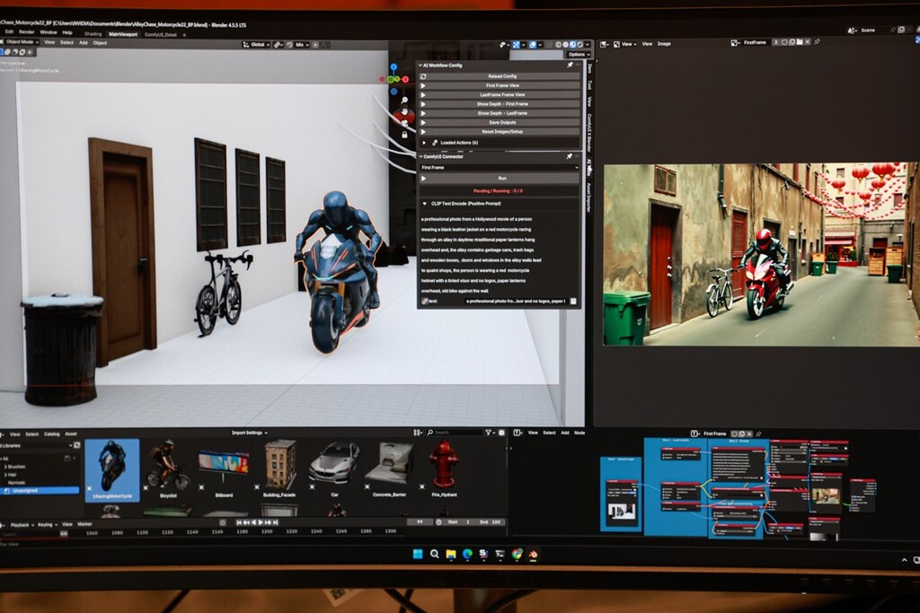Switch to ComfyUI_Detail workspace tab
Screen dimensions: 920x613
(160, 35)
